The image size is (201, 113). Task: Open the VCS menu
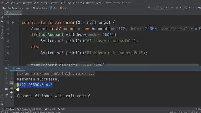[x=82, y=3]
